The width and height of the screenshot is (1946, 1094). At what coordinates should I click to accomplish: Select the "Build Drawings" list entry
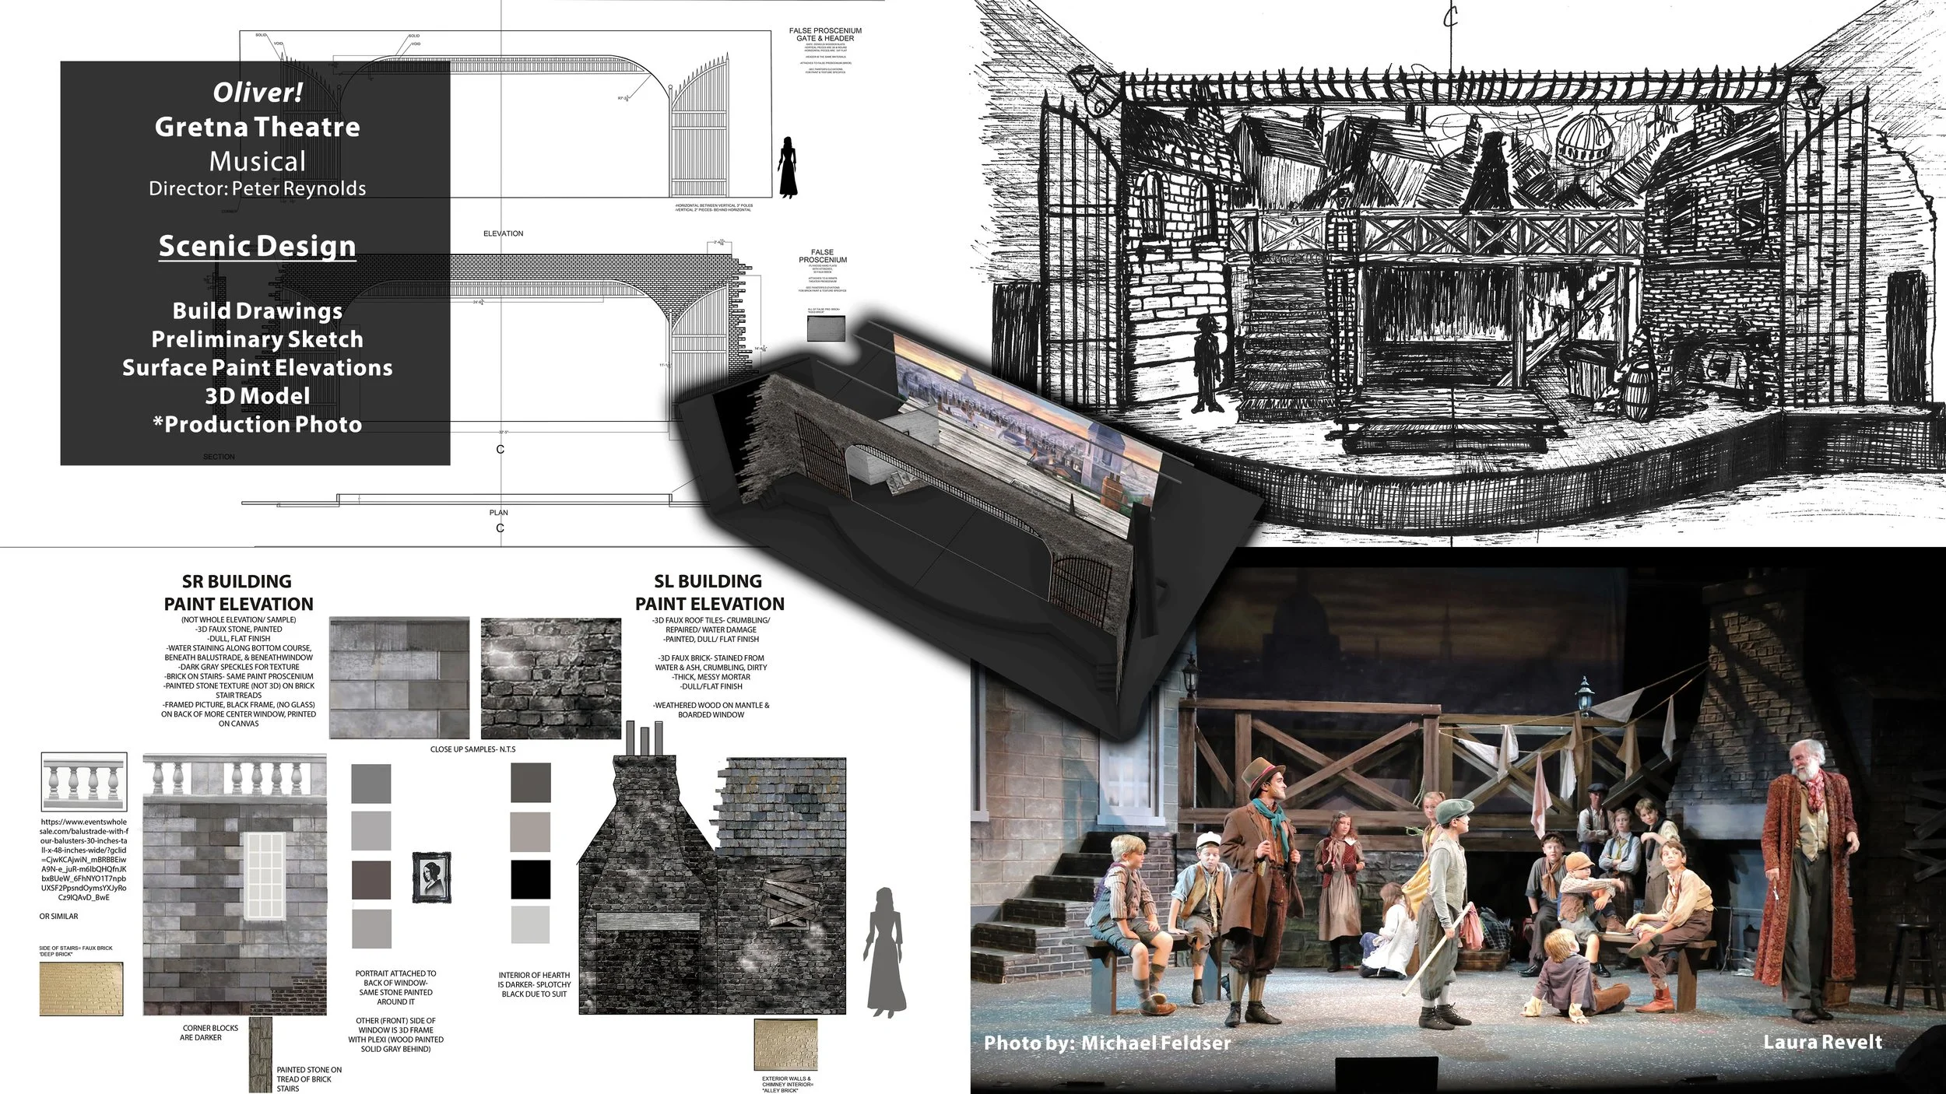[x=257, y=310]
